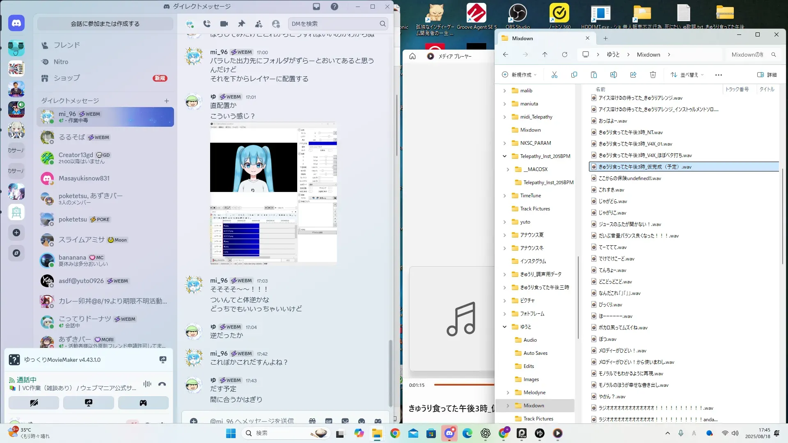Start a voice call in the DM

[207, 24]
